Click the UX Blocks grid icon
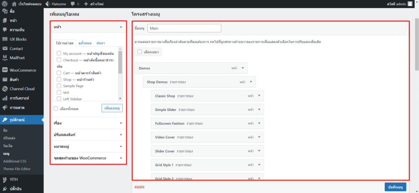This screenshot has height=193, width=419. pos(5,39)
